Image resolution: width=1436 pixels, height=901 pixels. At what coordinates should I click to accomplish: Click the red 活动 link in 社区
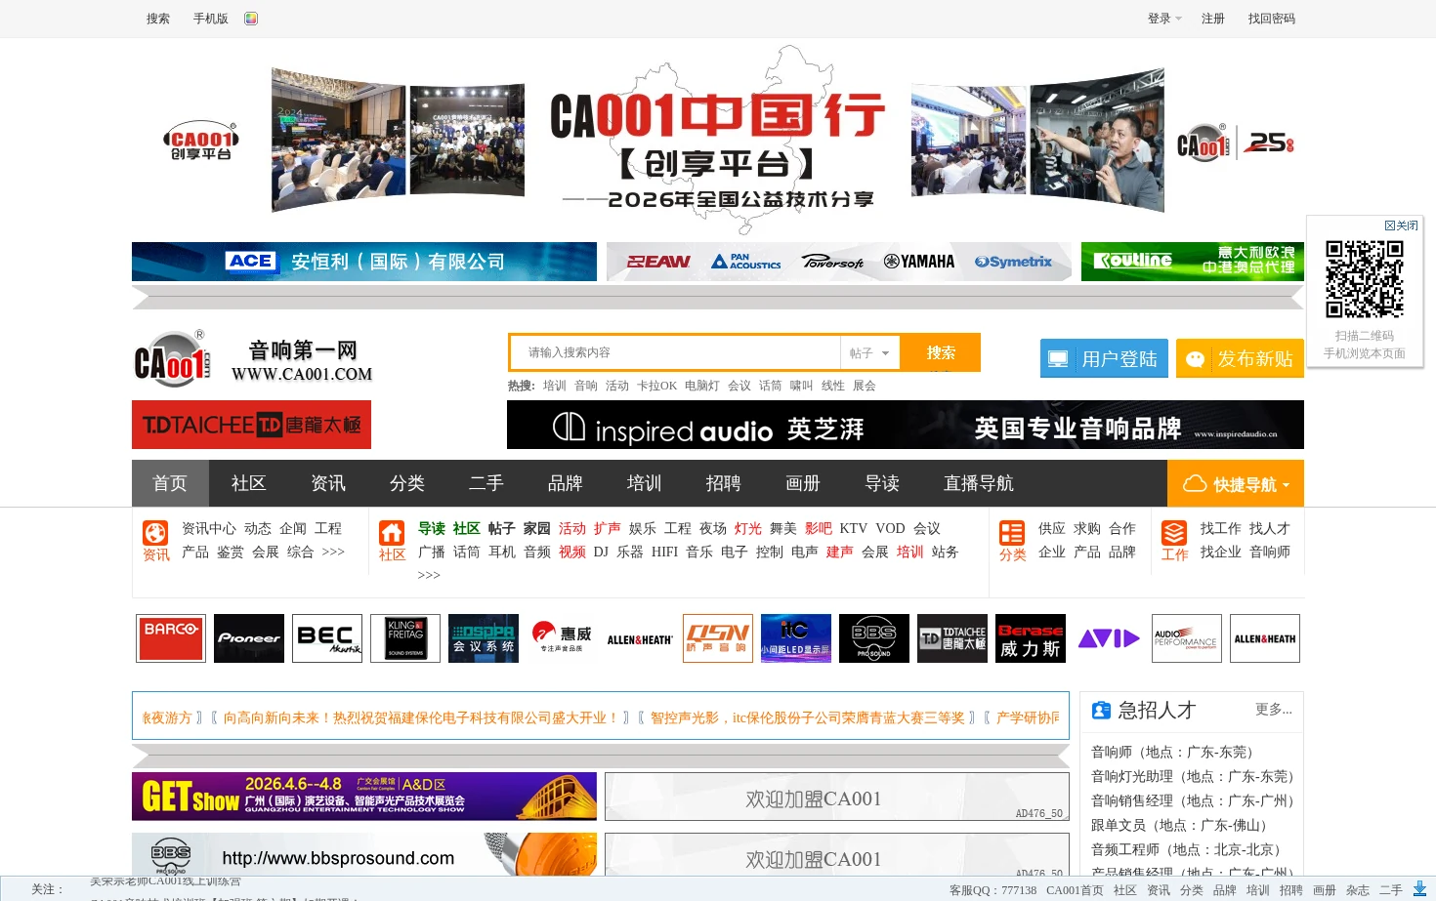tap(571, 528)
